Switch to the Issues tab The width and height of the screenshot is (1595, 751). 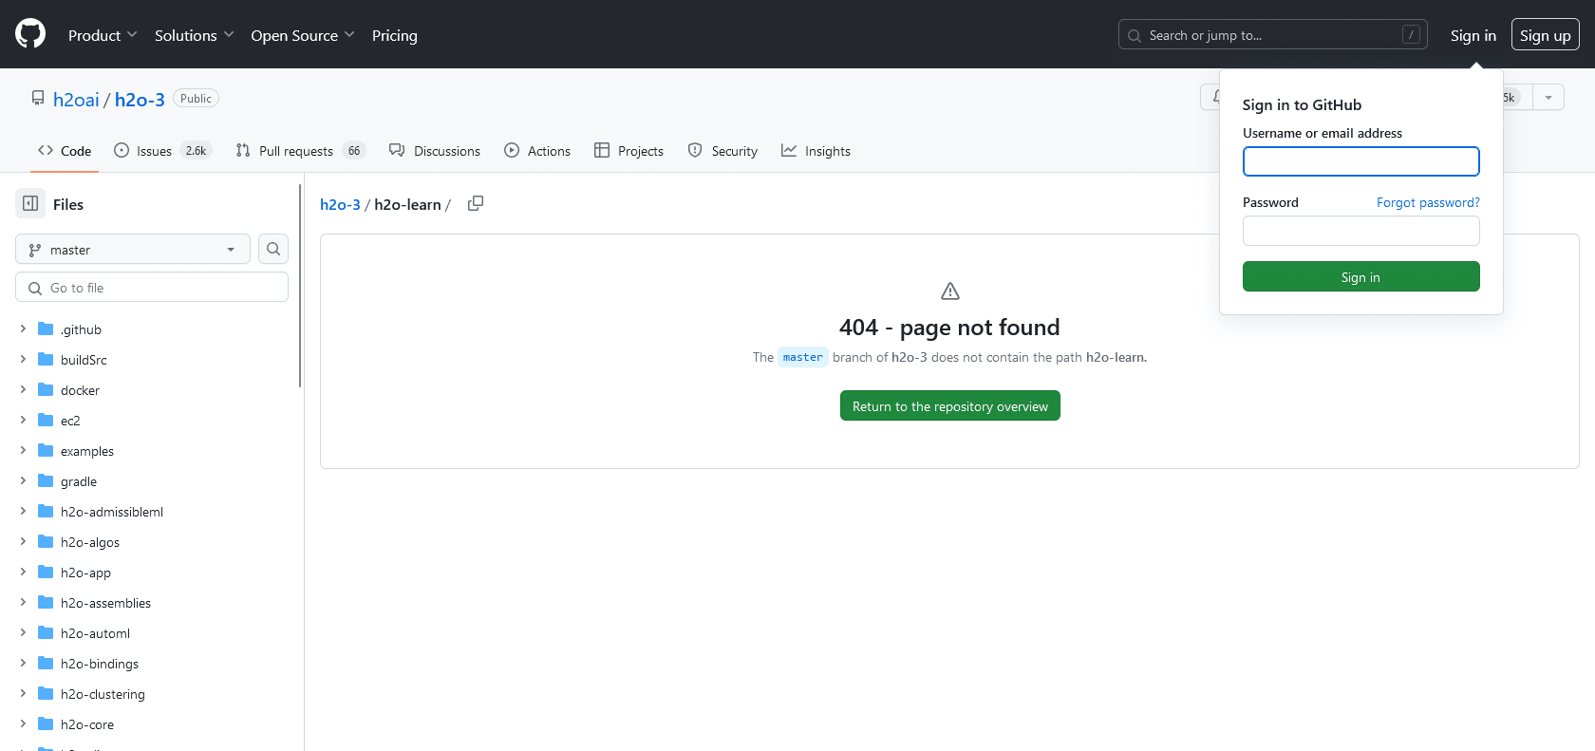162,150
